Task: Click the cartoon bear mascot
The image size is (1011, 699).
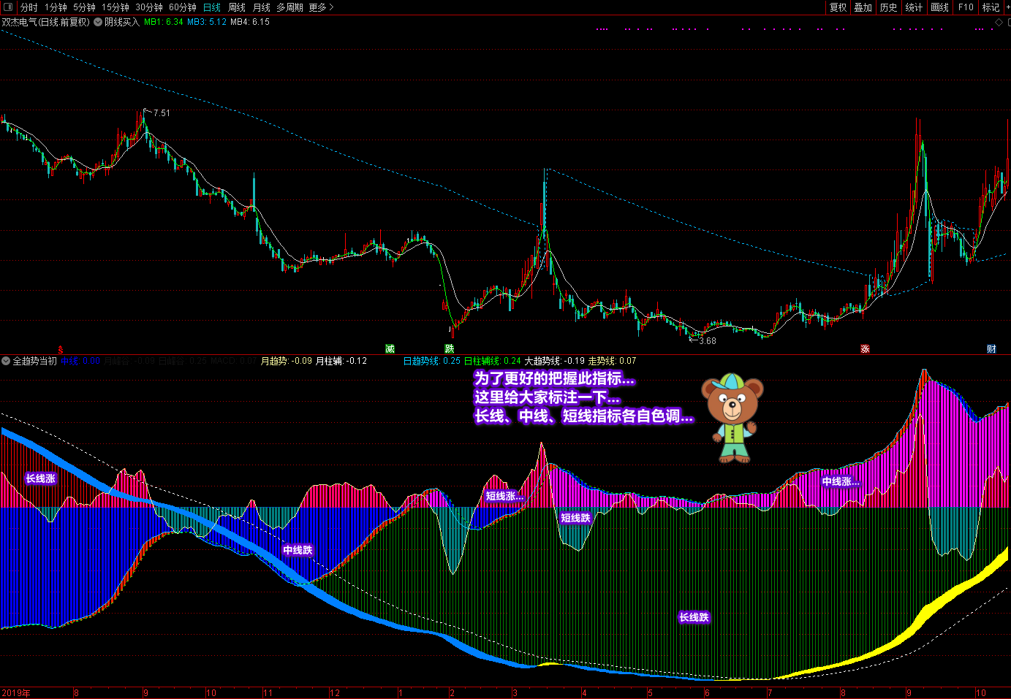Action: pos(732,418)
